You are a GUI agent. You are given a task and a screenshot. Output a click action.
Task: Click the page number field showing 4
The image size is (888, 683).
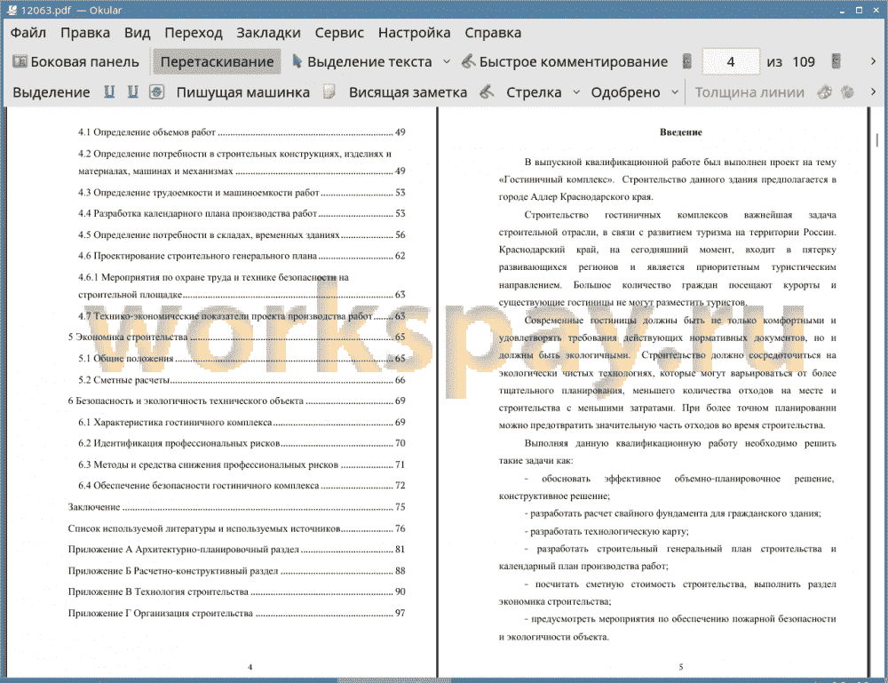click(731, 62)
